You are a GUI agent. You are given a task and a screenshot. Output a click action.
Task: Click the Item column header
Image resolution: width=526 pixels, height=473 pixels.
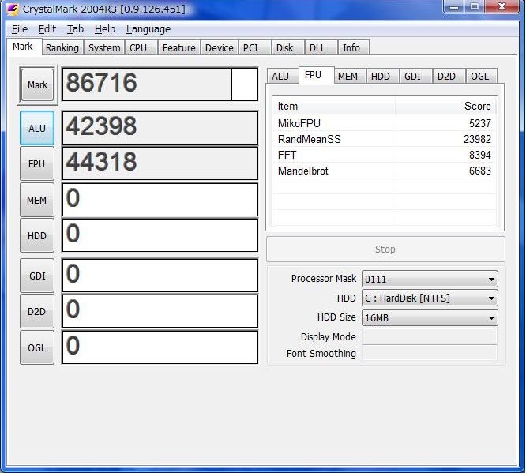(x=334, y=107)
